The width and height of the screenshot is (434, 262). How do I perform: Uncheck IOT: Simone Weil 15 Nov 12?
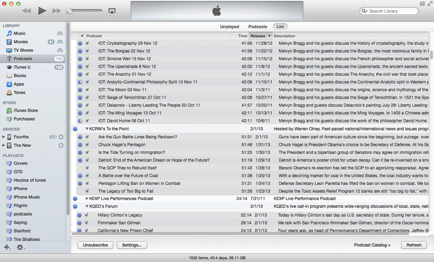click(x=87, y=59)
